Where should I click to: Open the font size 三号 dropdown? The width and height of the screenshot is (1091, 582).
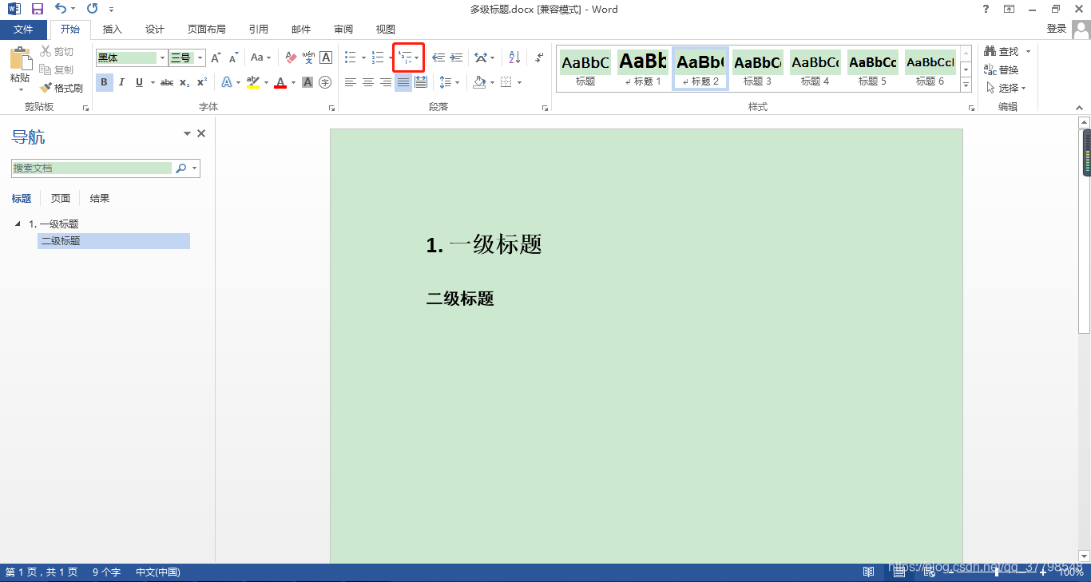tap(200, 57)
